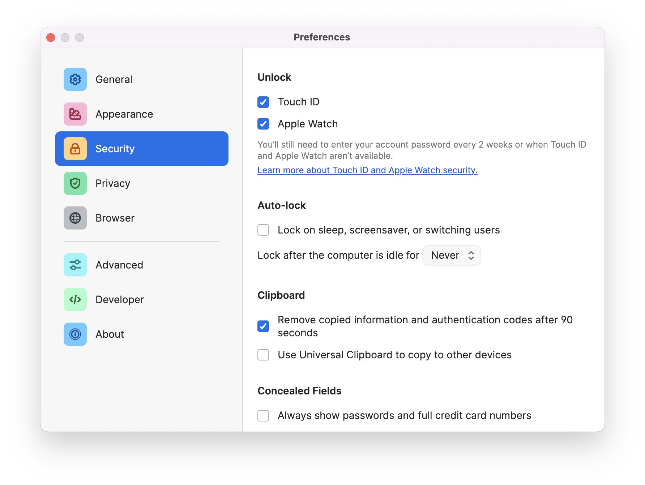
Task: Click the Clipboard section heading
Action: coord(281,296)
